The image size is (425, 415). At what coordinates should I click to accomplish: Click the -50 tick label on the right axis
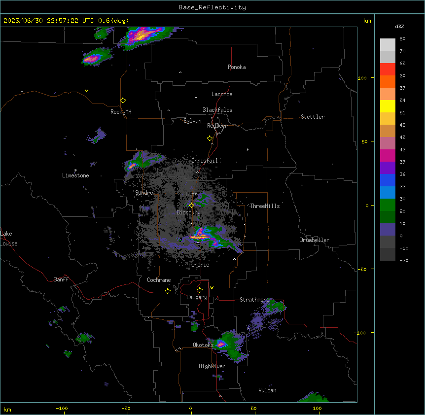(362, 269)
